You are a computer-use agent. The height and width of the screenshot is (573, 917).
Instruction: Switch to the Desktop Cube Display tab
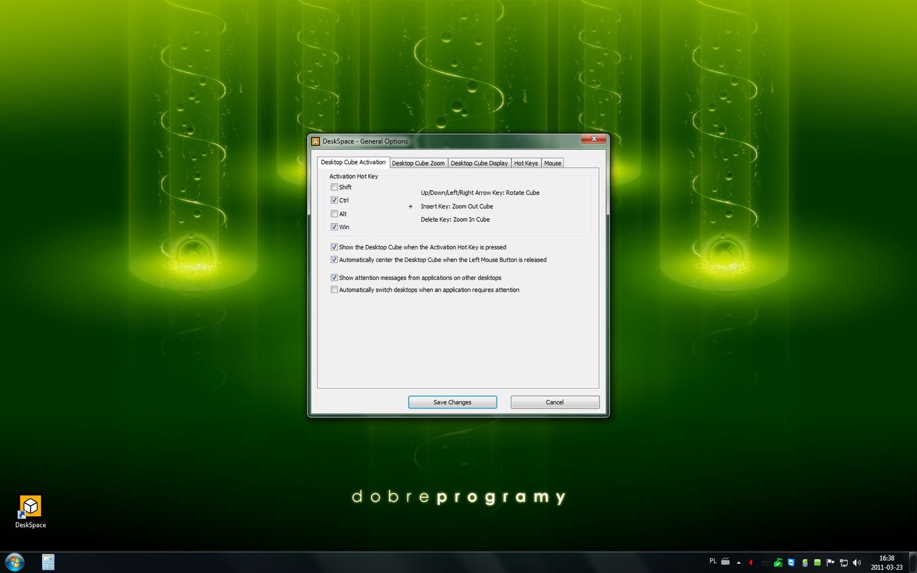pyautogui.click(x=479, y=163)
